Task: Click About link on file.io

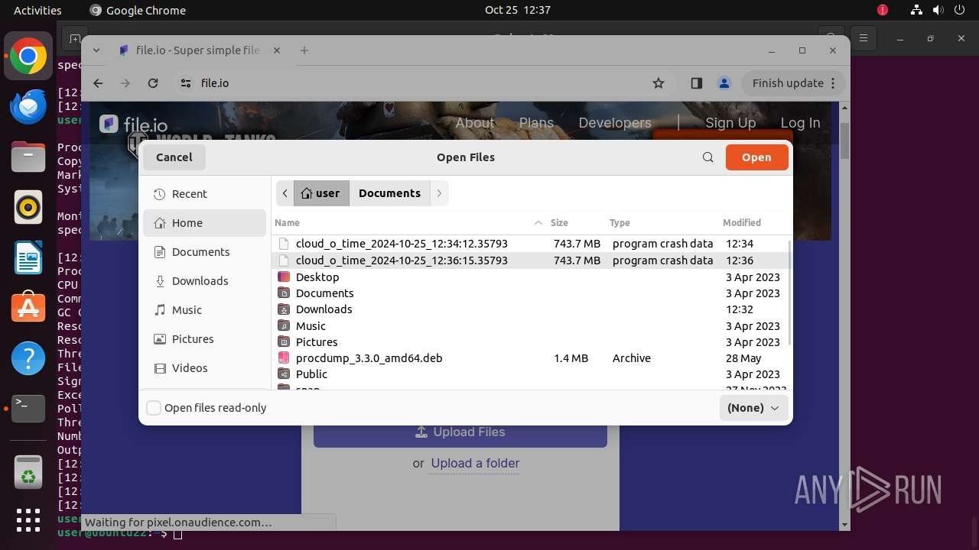Action: point(475,123)
